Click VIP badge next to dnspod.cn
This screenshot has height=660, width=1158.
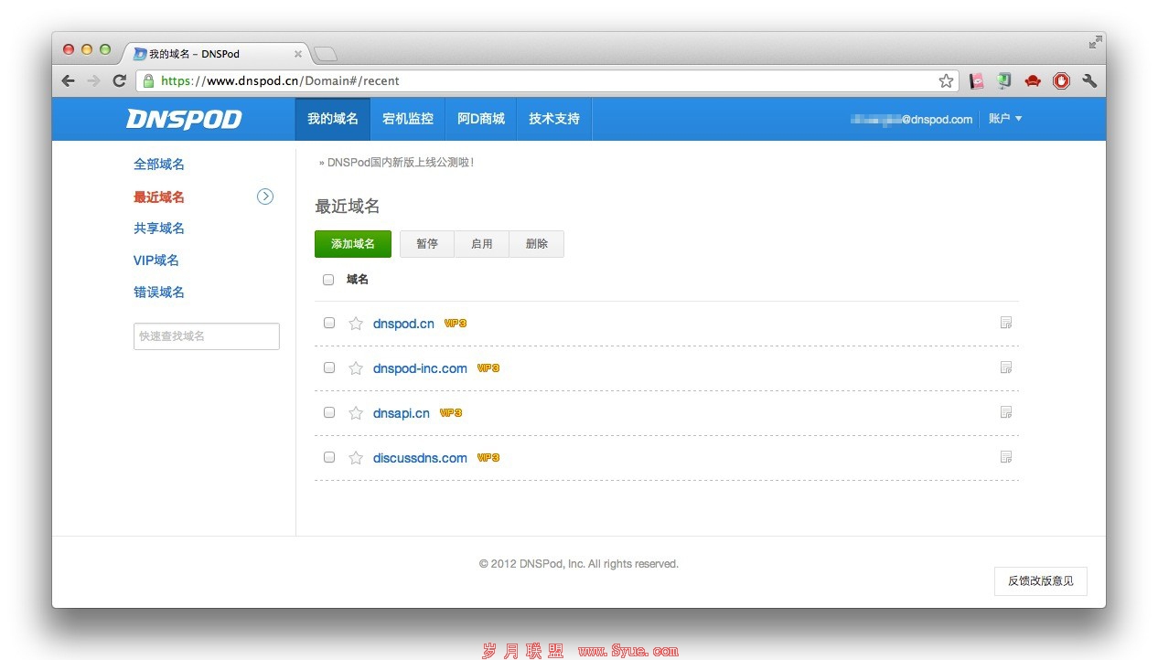[x=456, y=324]
